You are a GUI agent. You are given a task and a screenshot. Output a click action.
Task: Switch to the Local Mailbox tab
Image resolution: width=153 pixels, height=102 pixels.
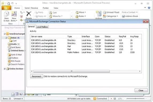click(x=42, y=27)
